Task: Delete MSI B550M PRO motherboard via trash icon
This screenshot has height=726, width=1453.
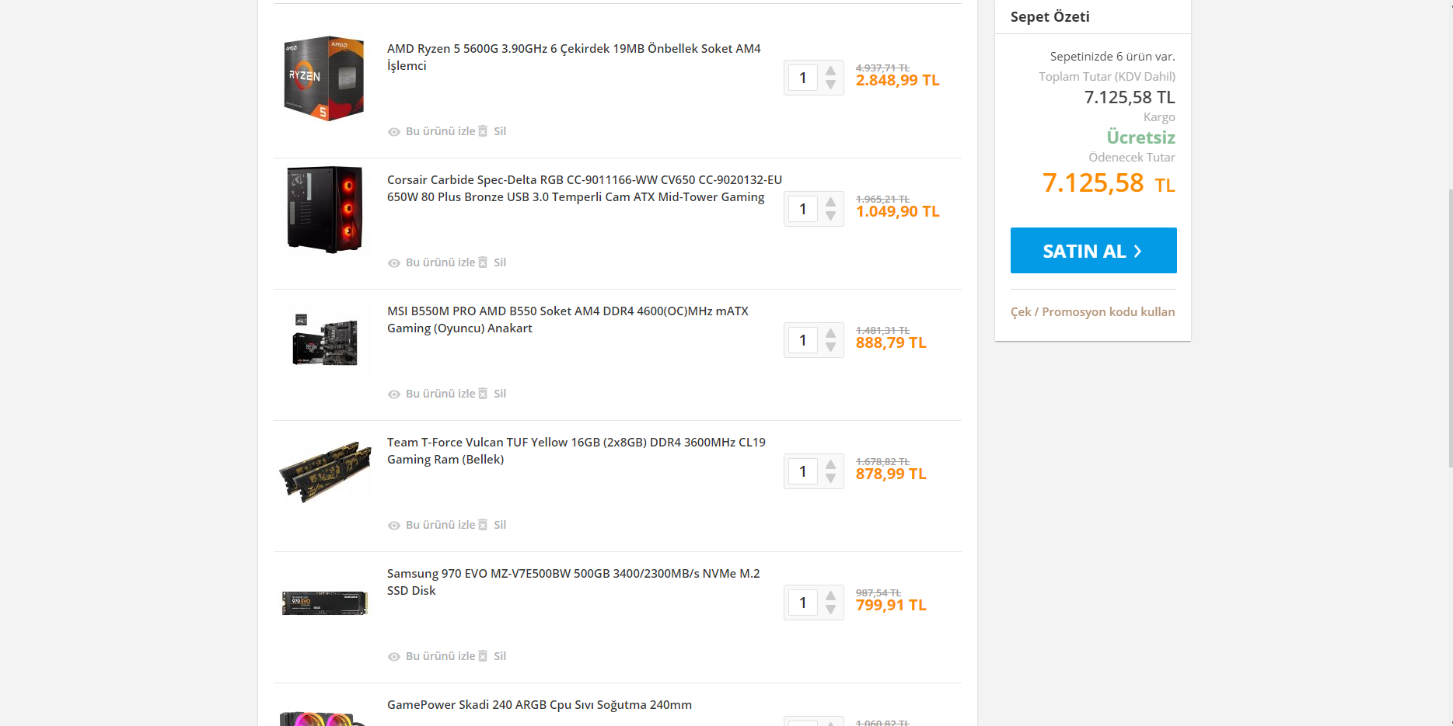Action: [x=483, y=394]
